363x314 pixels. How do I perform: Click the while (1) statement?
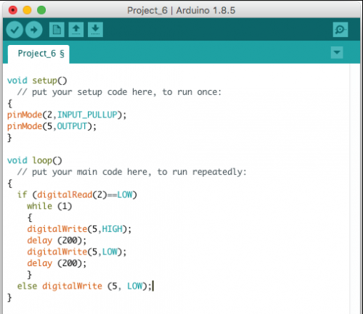(x=49, y=206)
